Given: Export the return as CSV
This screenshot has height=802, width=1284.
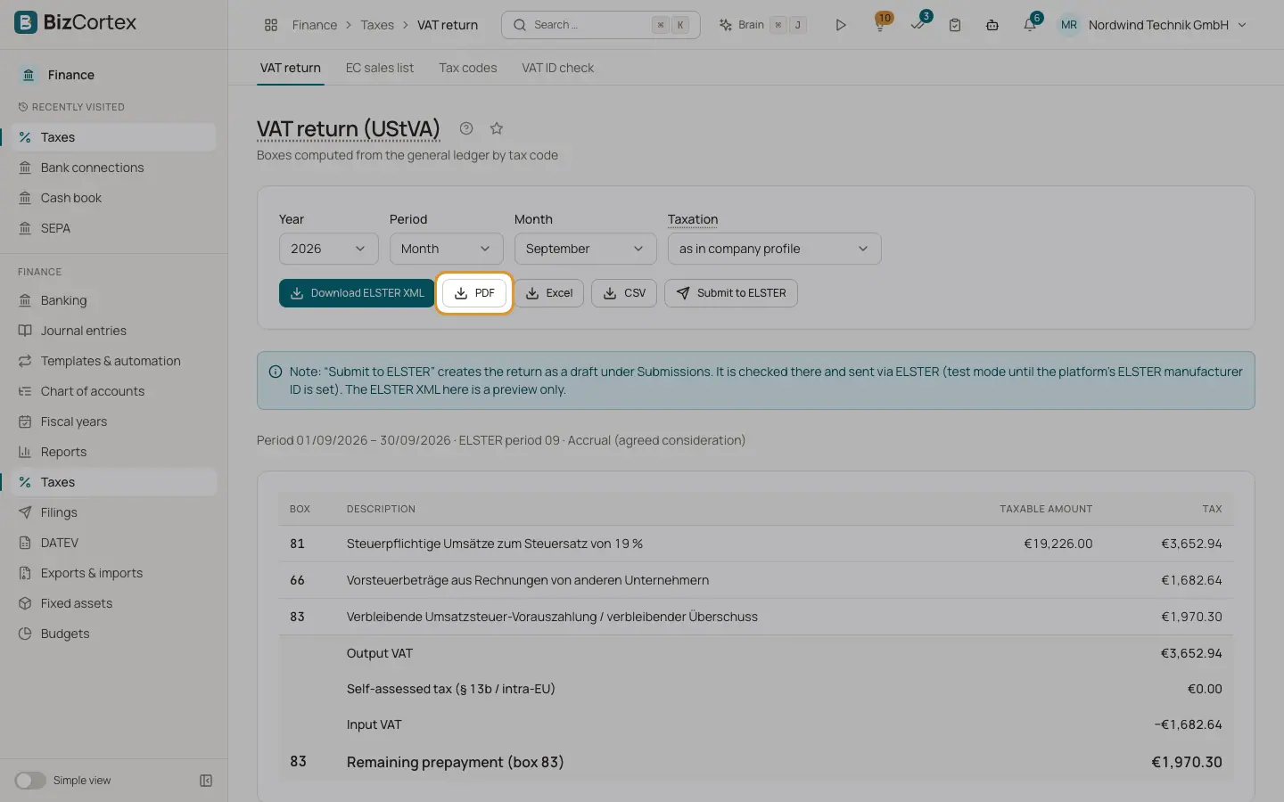Looking at the screenshot, I should click(624, 293).
